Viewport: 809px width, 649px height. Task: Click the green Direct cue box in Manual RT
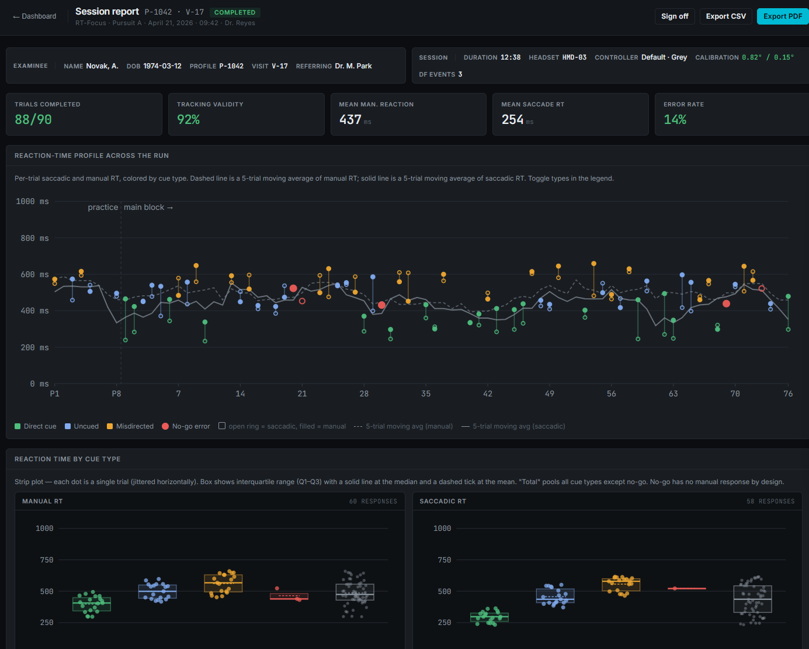[x=92, y=604]
